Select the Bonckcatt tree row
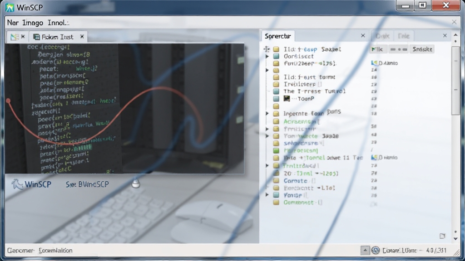Screen dimensions: 465x261 pyautogui.click(x=309, y=188)
